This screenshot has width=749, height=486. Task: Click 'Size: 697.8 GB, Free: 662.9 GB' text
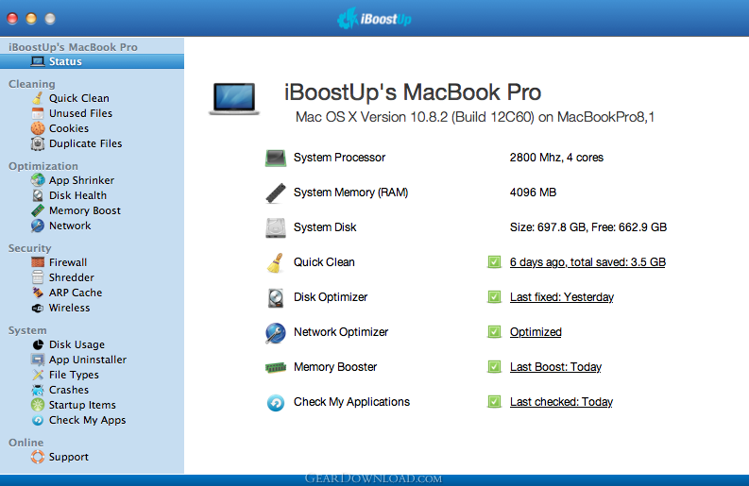coord(588,227)
